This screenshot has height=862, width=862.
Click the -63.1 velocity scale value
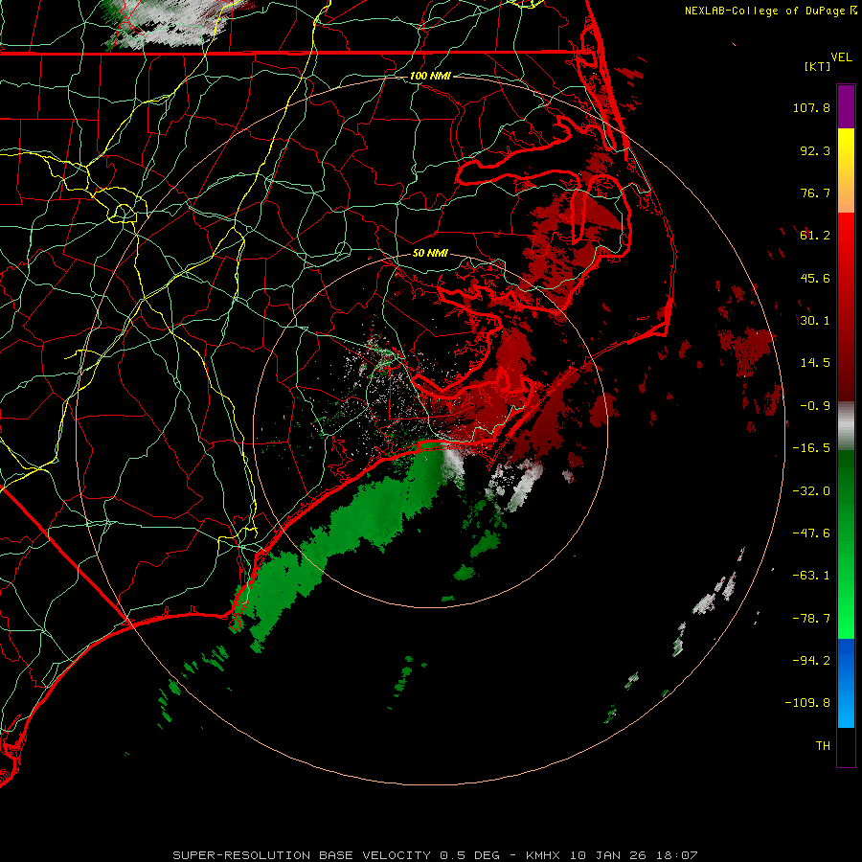(811, 576)
